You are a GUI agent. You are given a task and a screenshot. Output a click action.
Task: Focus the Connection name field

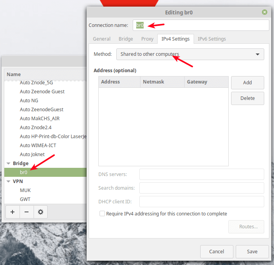pos(201,25)
